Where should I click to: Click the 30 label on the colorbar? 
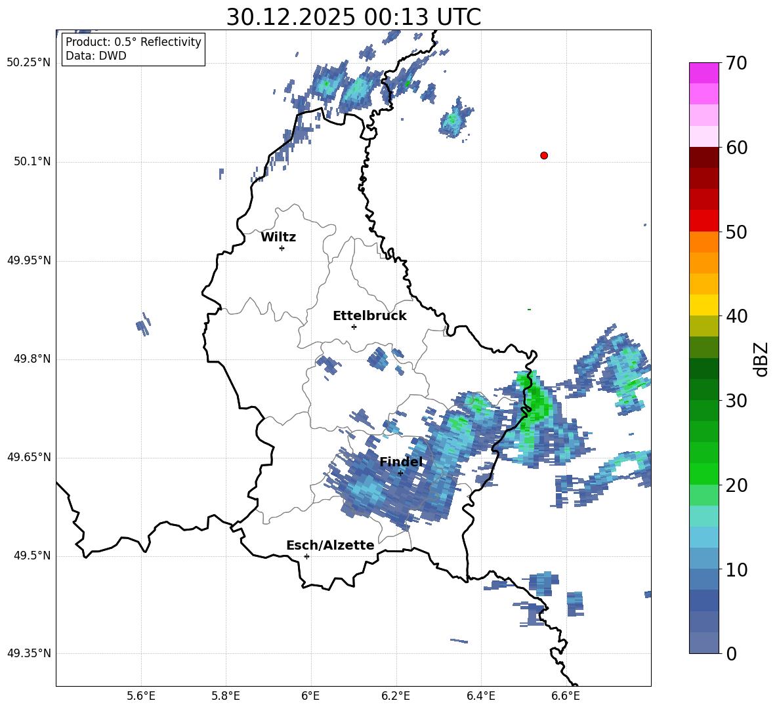(736, 400)
